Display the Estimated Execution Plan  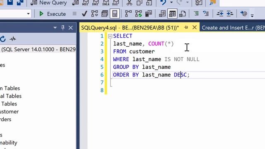pos(94,14)
